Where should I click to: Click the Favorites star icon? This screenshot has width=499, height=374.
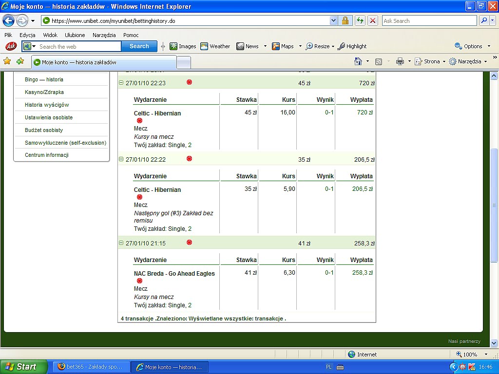click(7, 61)
